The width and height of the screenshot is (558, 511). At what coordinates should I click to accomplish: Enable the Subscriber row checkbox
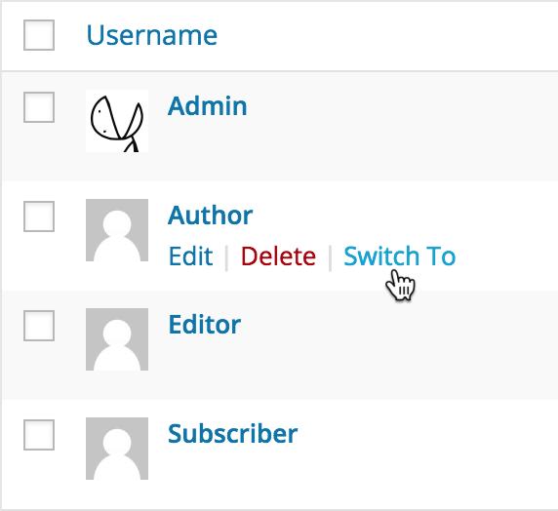[39, 435]
